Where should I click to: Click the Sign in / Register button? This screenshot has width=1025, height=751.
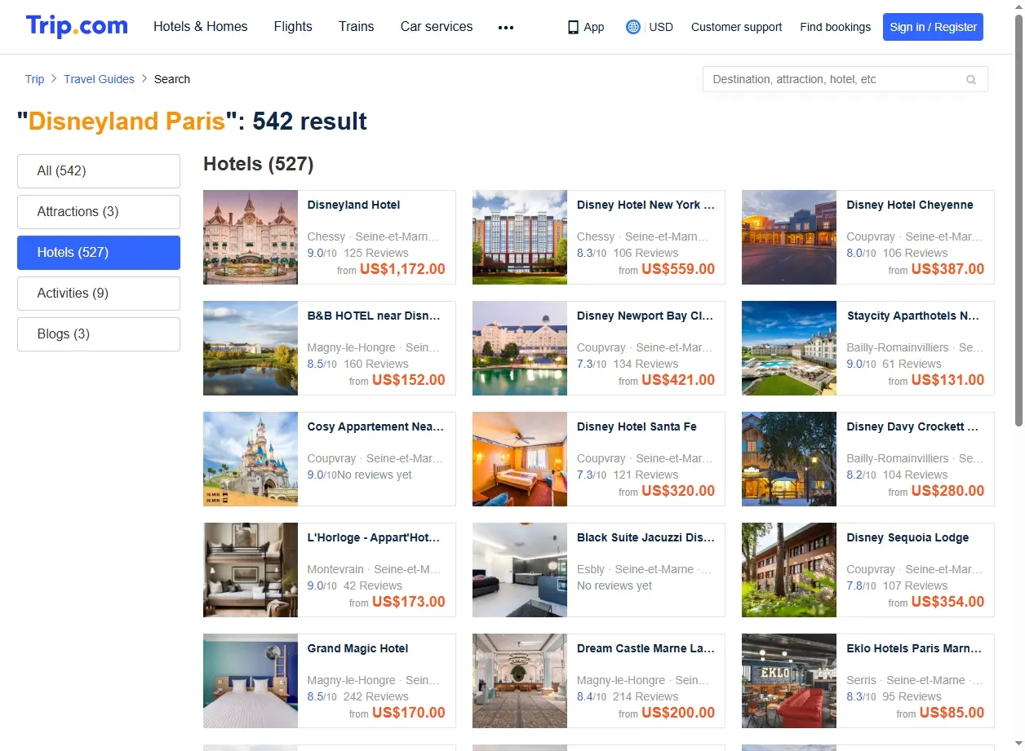coord(933,27)
